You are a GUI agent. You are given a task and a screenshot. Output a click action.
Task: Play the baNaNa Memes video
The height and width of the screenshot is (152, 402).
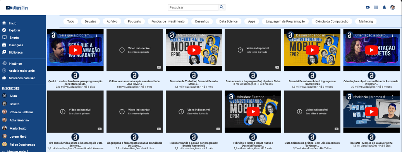pos(371,112)
